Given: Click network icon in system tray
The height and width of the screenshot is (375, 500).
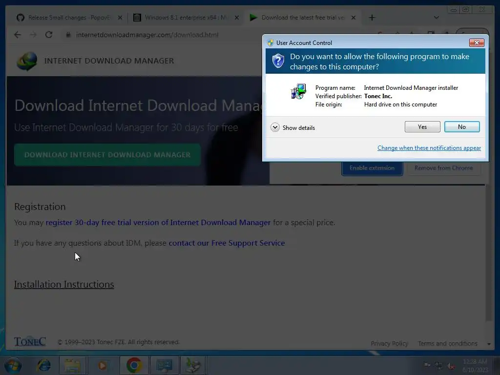Looking at the screenshot, I should coord(439,366).
